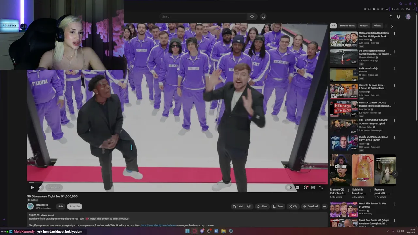Viewport: 418px width, 235px height.
Task: Open more actions menu beside Download
Action: 324,206
